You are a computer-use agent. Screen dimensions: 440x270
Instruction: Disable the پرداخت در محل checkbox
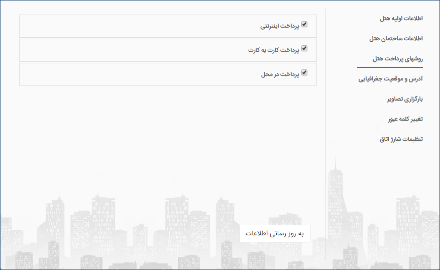tap(304, 73)
